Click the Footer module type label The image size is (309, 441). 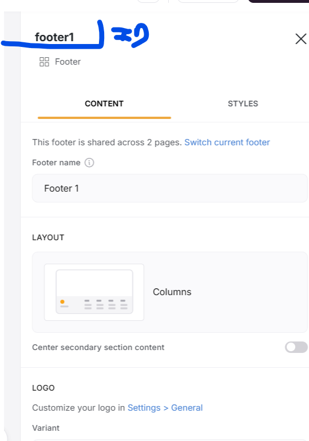68,62
